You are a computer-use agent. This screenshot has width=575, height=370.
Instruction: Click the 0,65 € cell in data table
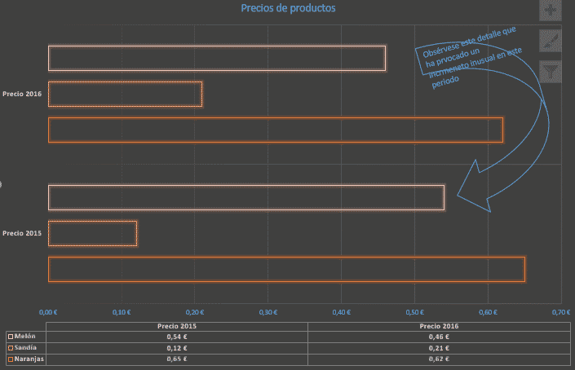point(177,359)
